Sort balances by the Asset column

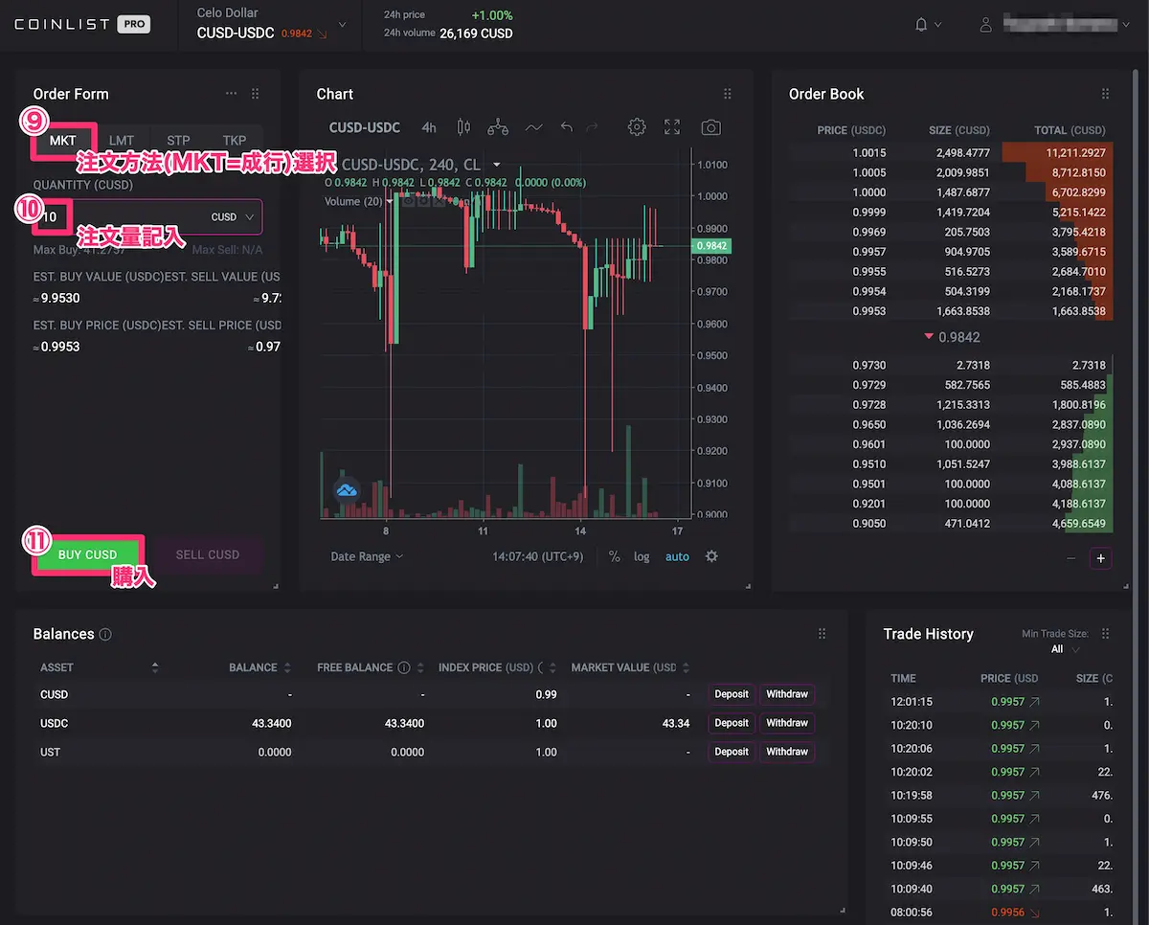155,667
